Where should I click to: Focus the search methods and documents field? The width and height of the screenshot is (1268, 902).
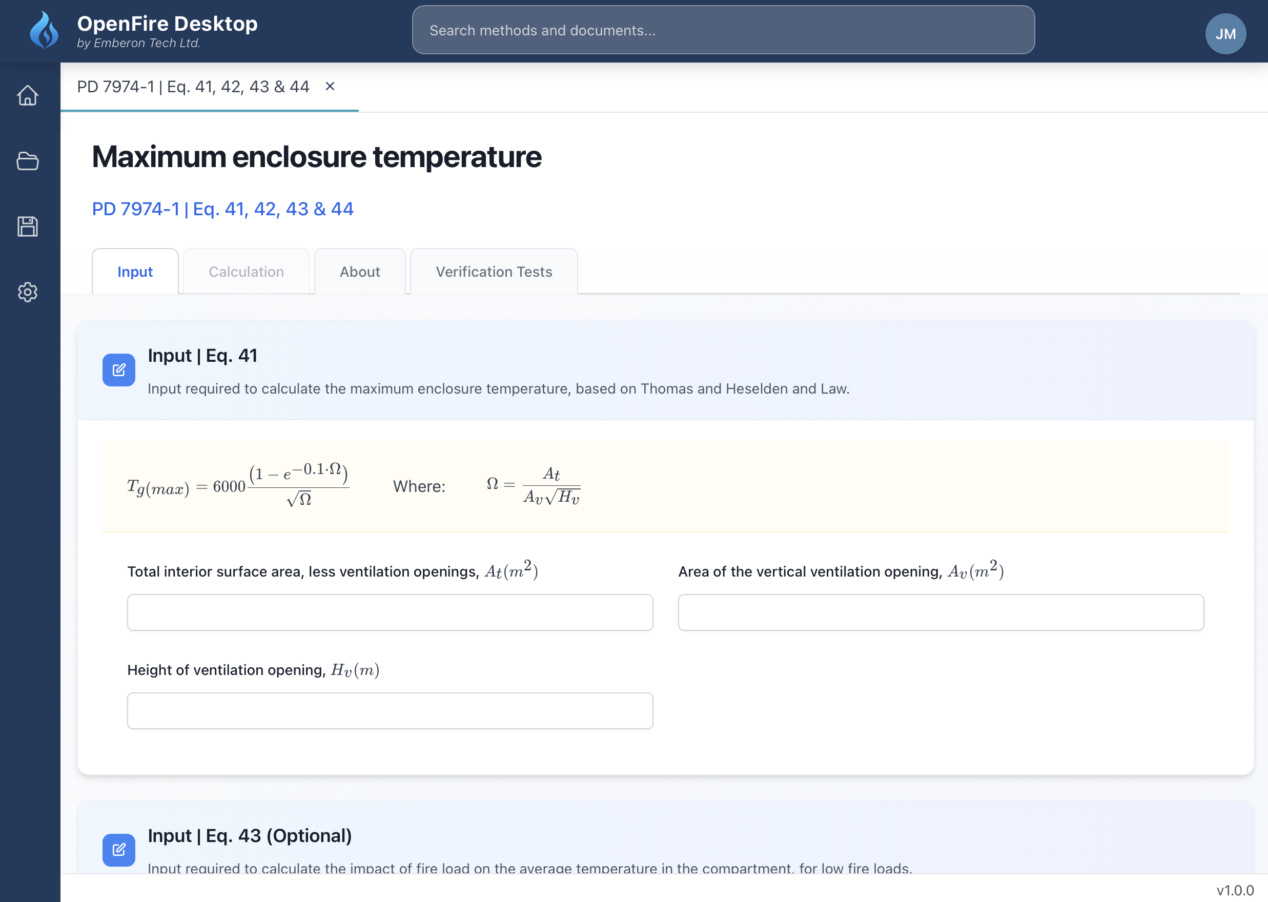(723, 31)
